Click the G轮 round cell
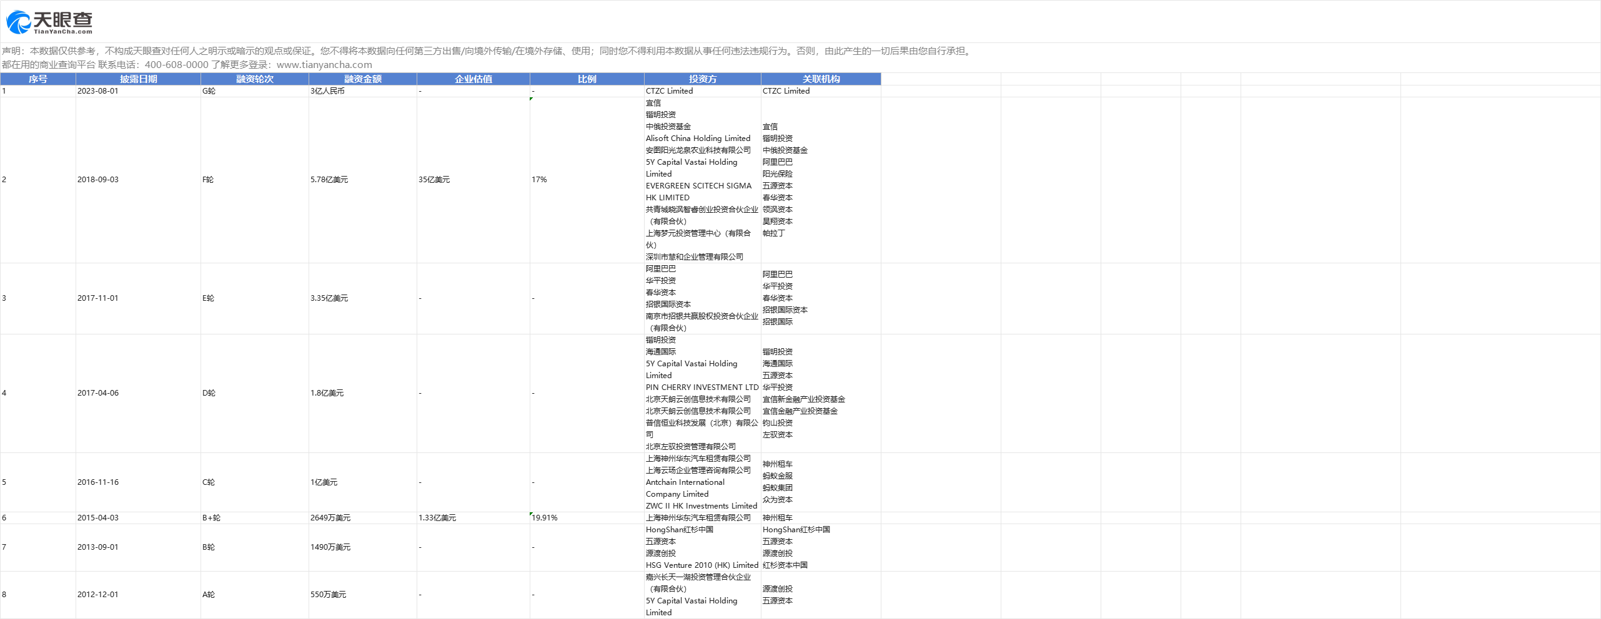 click(x=255, y=91)
